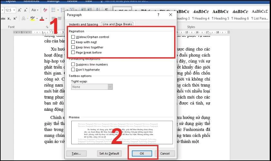
Task: Switch to Indents and Spacing tab
Action: coord(84,24)
